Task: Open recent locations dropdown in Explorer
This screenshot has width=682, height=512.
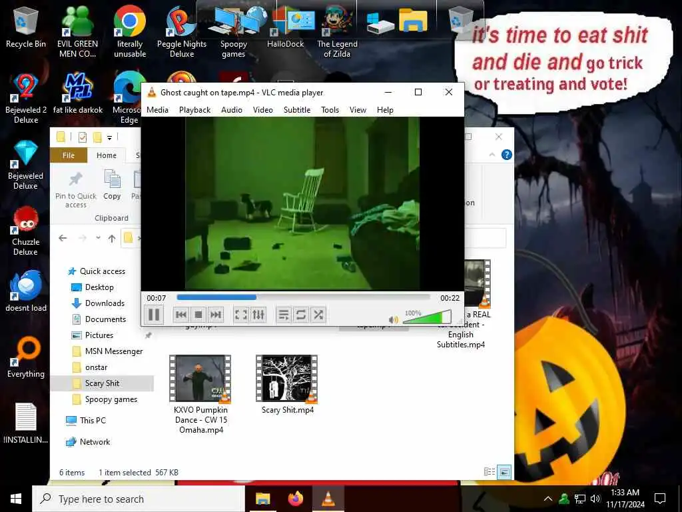Action: 99,238
